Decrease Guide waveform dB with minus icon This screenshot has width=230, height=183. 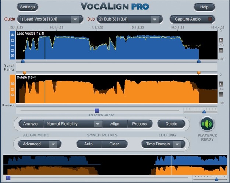221,50
